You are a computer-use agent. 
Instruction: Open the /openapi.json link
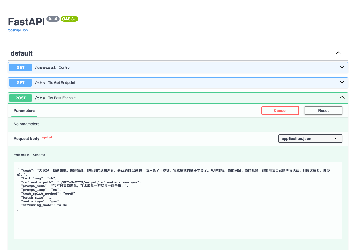pos(18,30)
